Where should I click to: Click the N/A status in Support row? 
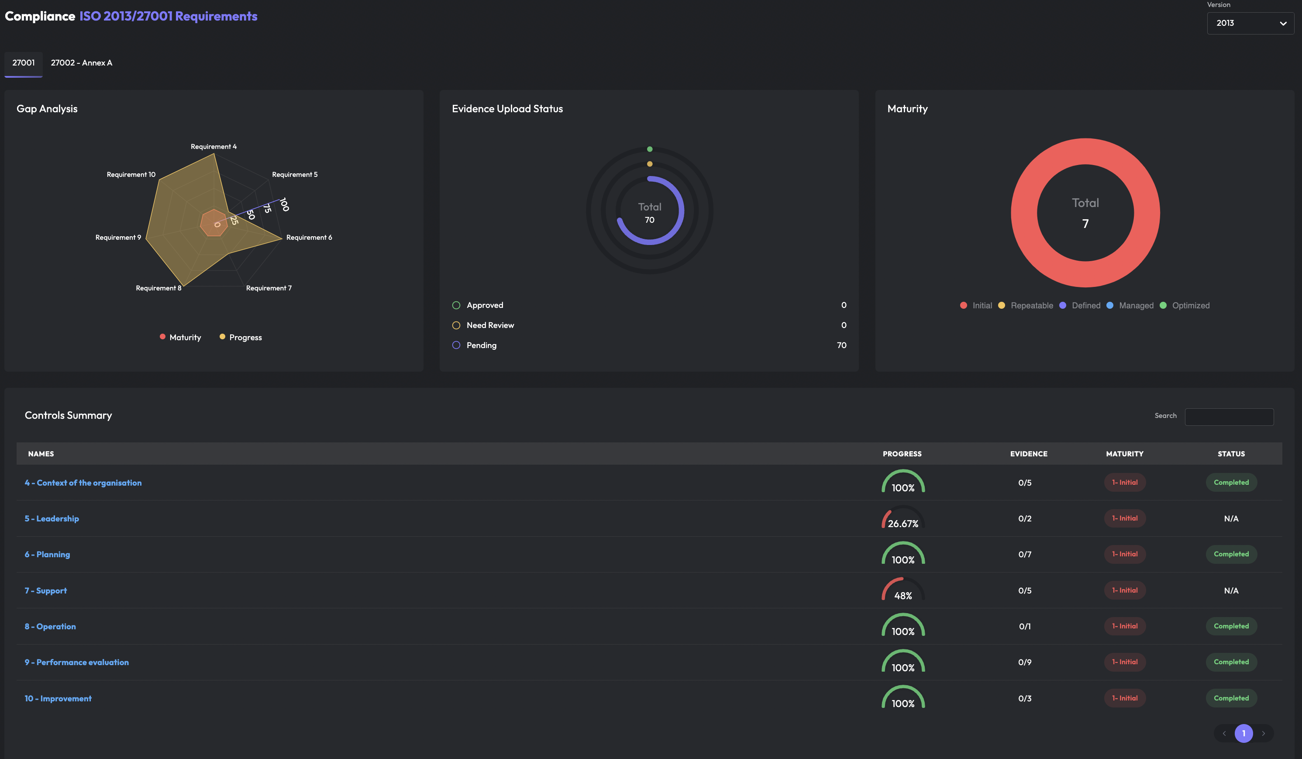(x=1231, y=590)
